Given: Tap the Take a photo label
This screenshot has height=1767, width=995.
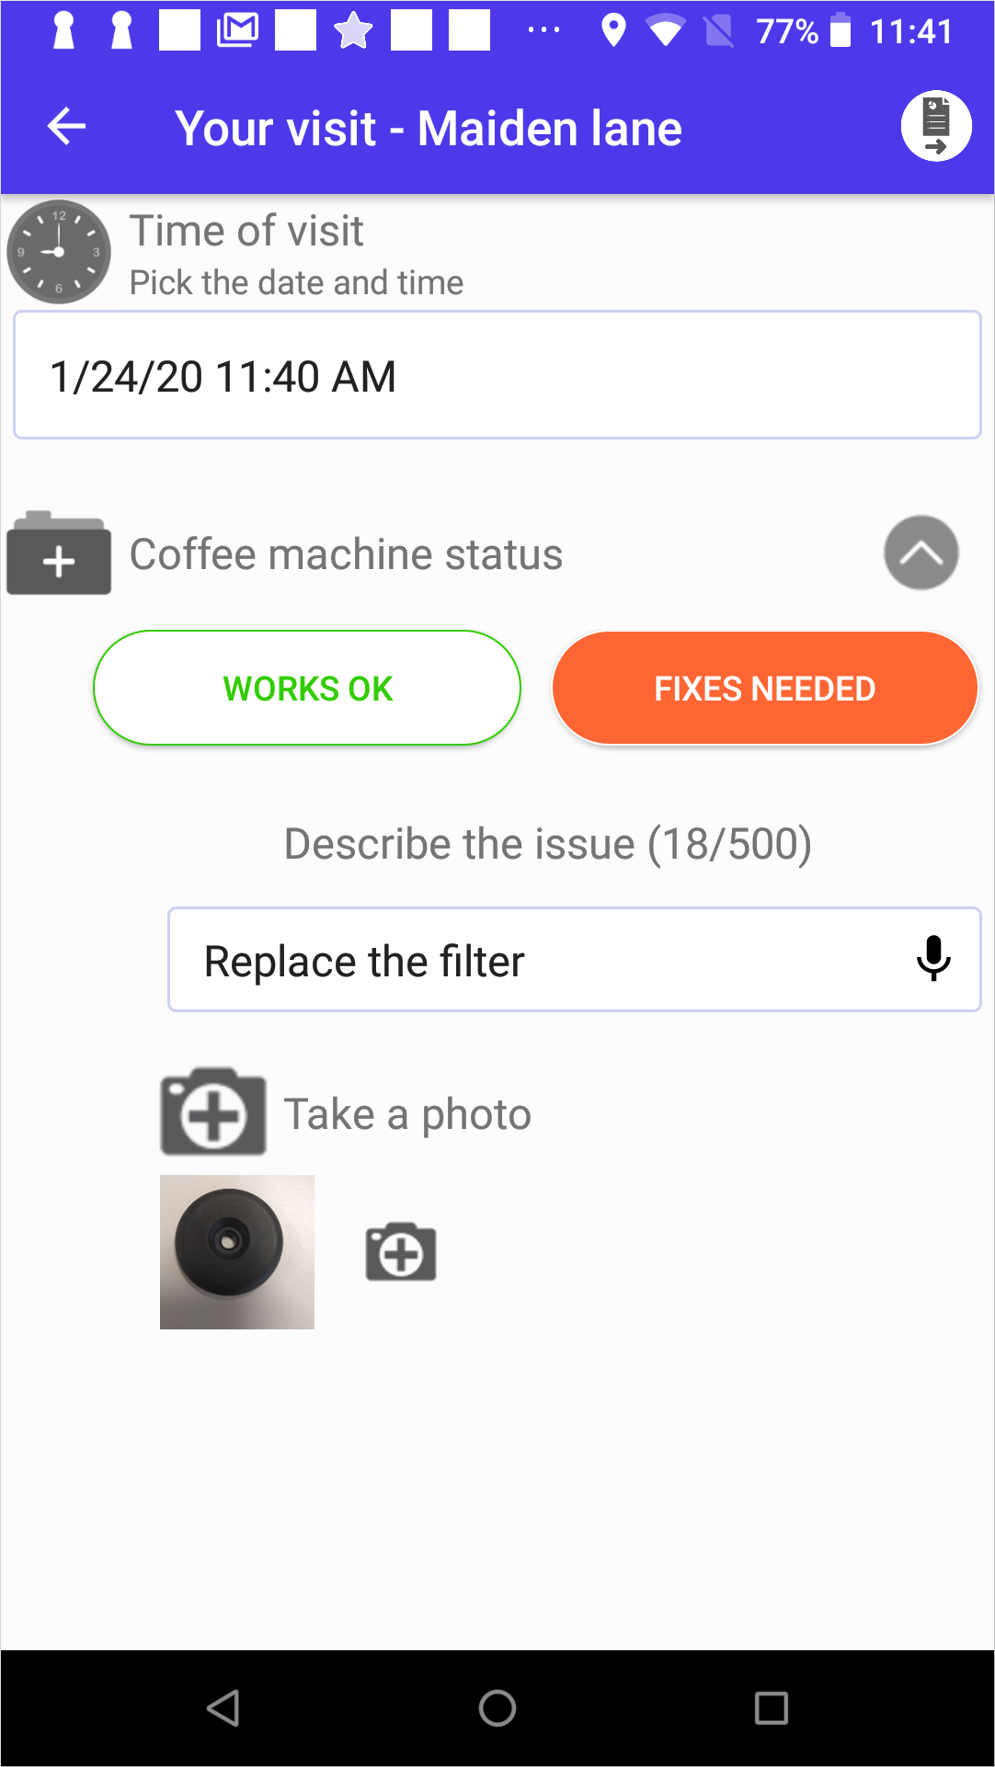Looking at the screenshot, I should pyautogui.click(x=407, y=1114).
